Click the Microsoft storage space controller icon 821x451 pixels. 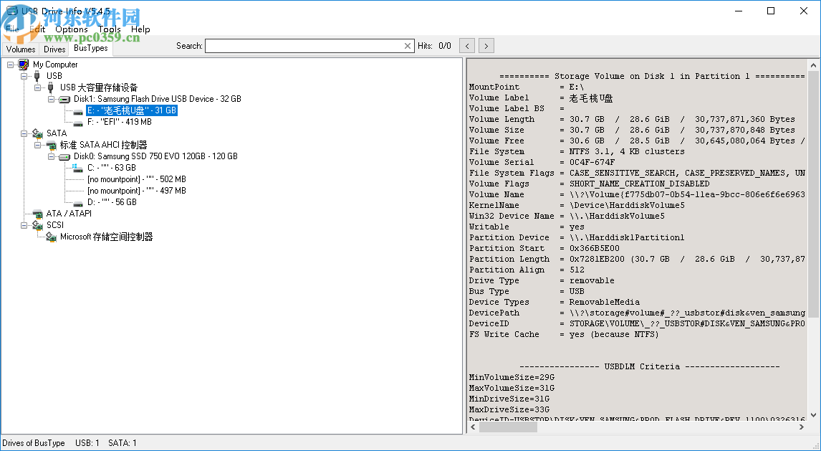tap(51, 237)
